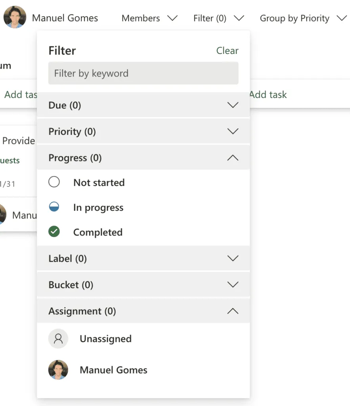
Task: Click the In progress half-filled circle icon
Action: [x=54, y=207]
